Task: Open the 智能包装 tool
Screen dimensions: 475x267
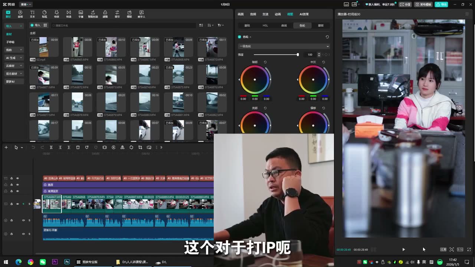Action: (93, 14)
